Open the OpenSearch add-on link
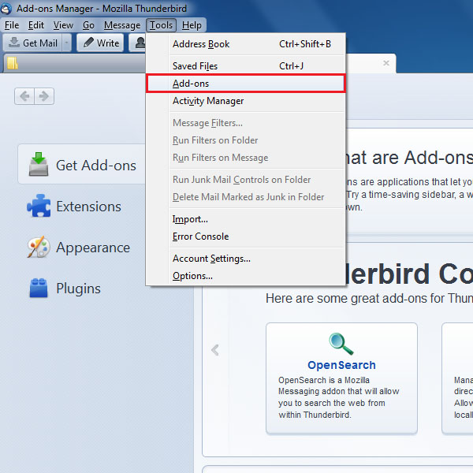The height and width of the screenshot is (473, 473). point(341,365)
